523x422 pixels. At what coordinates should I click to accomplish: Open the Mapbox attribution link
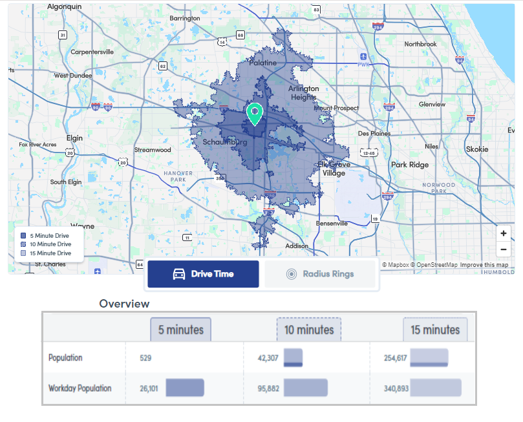(x=395, y=265)
